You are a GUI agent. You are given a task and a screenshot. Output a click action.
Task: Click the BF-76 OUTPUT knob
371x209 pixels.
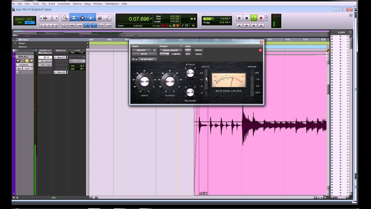(x=170, y=82)
